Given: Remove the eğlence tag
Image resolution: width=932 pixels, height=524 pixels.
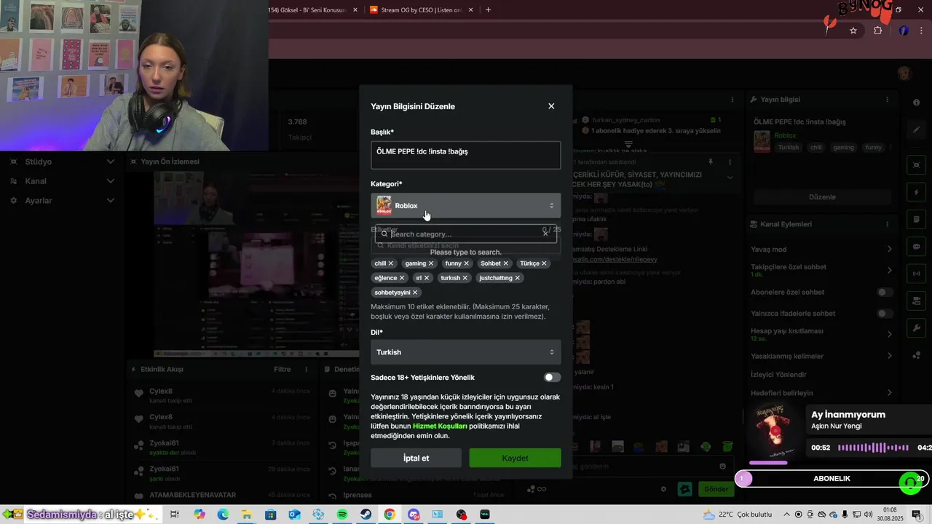Looking at the screenshot, I should coord(402,278).
